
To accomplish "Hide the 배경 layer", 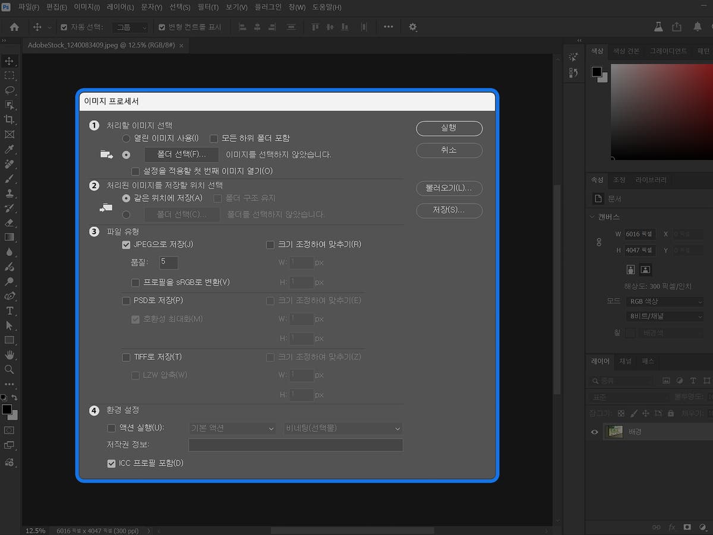I will click(593, 432).
